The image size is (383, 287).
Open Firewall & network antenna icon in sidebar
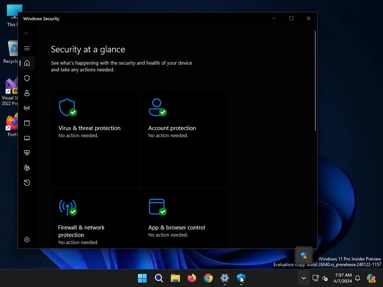click(x=27, y=108)
